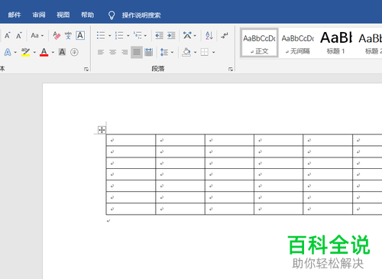Open the 邮件 (Mailings) tab
Screen dimensions: 382x279
coord(15,15)
